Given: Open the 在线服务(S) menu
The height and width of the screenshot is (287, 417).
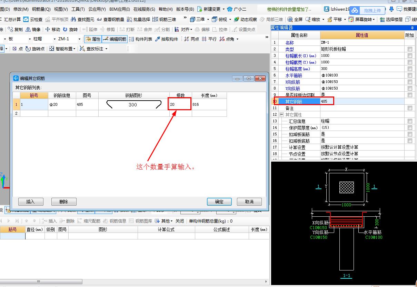Looking at the screenshot, I should click(144, 9).
